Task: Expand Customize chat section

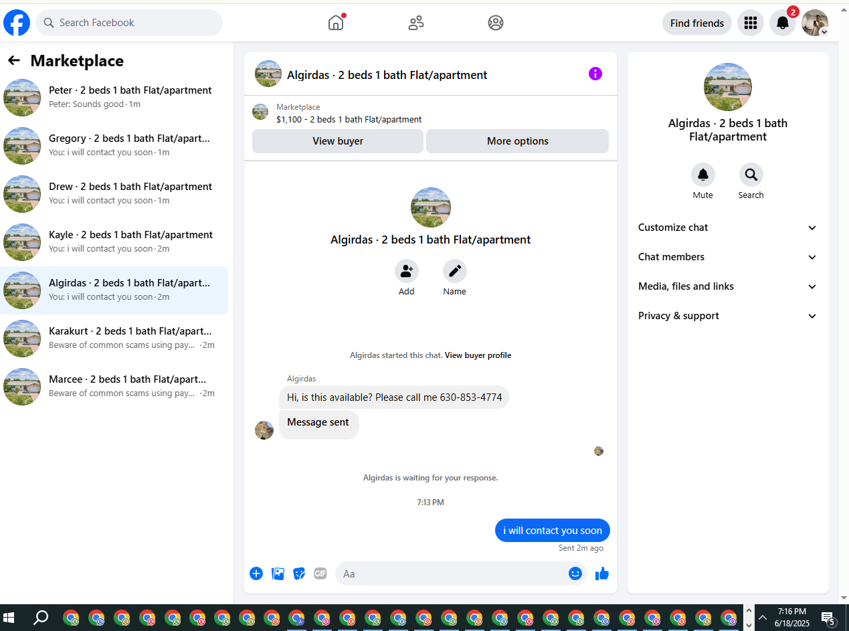Action: point(728,228)
